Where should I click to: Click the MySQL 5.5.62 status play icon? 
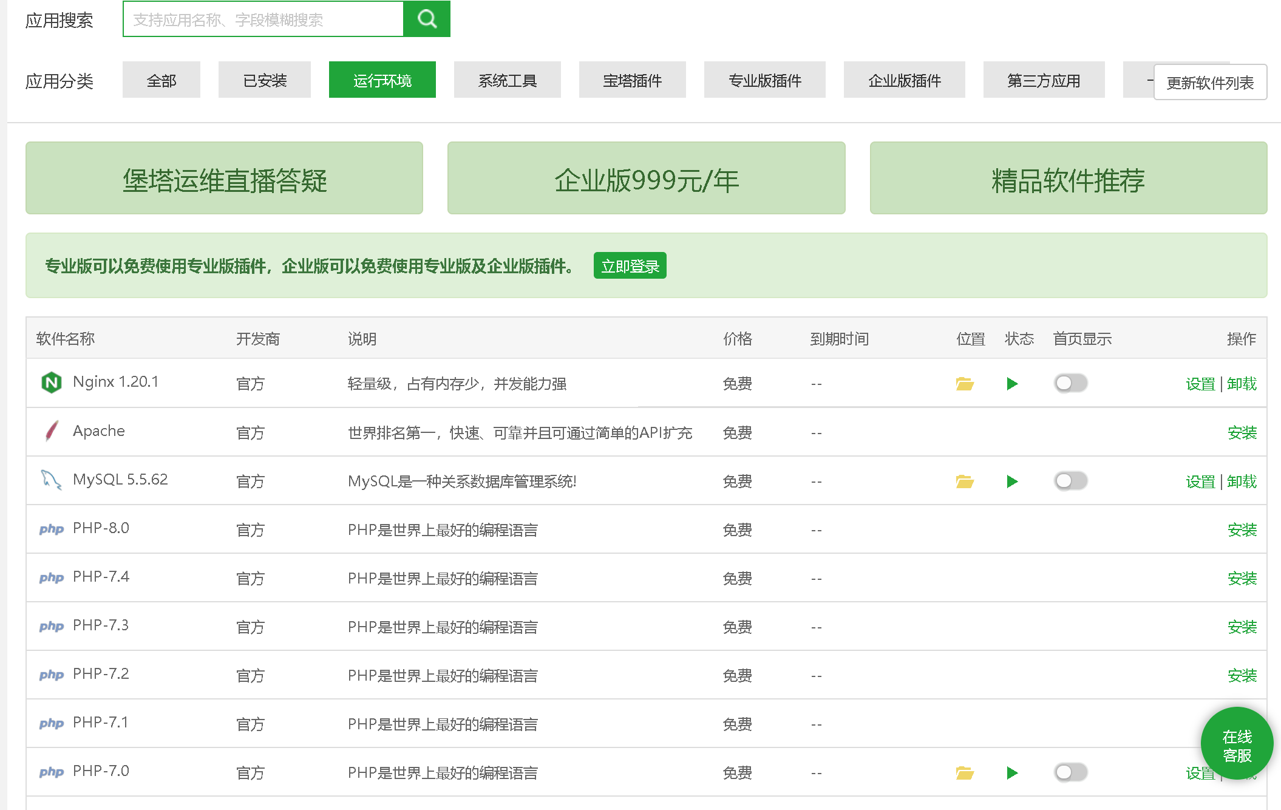point(1012,482)
